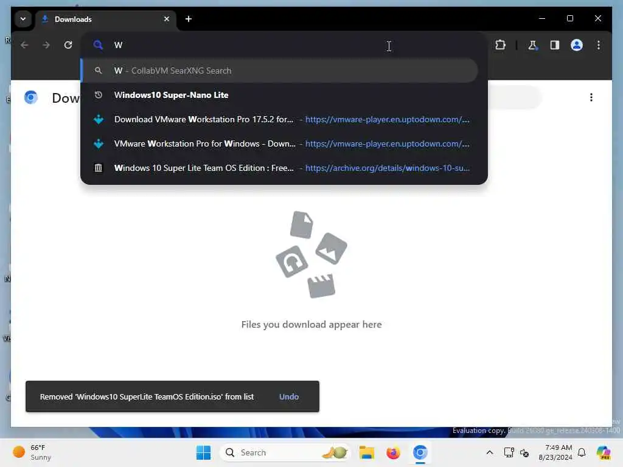Click Uptodown icon beside Download VMware Workstation suggestion

tap(98, 120)
